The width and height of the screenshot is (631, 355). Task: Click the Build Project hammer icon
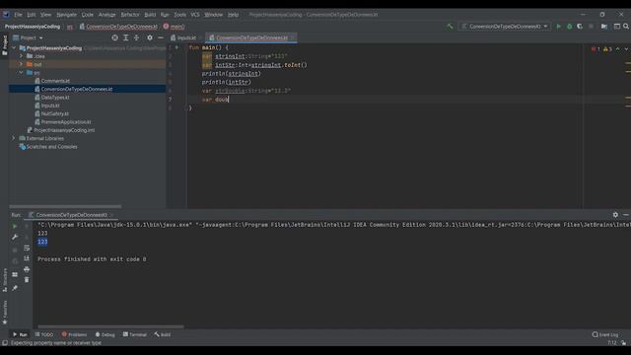450,27
